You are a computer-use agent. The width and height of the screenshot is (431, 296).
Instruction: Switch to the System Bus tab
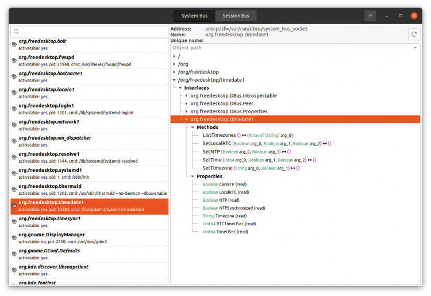tap(194, 16)
